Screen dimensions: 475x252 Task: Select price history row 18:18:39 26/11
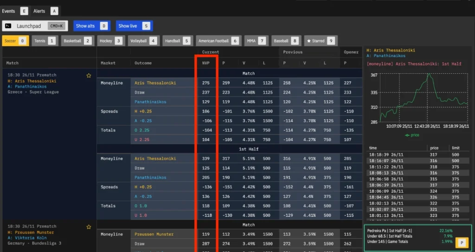[417, 155]
